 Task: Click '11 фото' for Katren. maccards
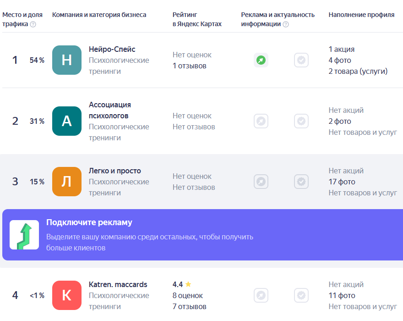pos(342,295)
